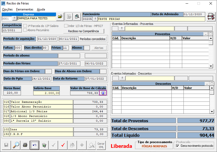Screen dimensions: 217x152
Task: Open the Opções menu
Action: click(x=7, y=9)
